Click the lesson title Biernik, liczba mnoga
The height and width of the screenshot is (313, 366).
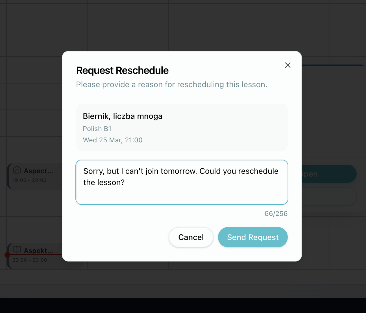(123, 116)
